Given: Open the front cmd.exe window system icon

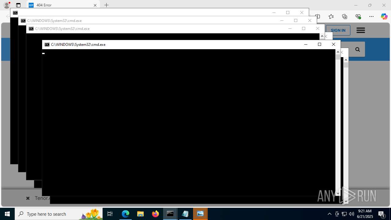Looking at the screenshot, I should (x=47, y=45).
